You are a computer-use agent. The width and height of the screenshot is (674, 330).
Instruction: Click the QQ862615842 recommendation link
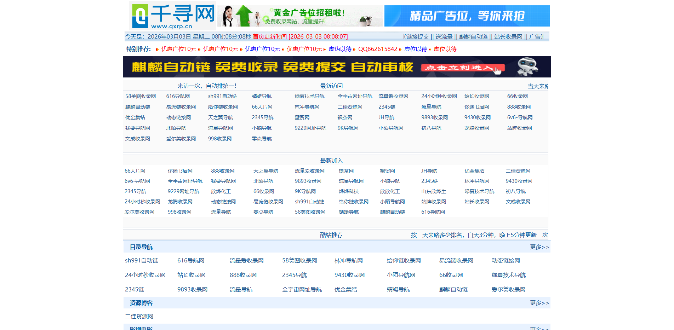click(377, 49)
